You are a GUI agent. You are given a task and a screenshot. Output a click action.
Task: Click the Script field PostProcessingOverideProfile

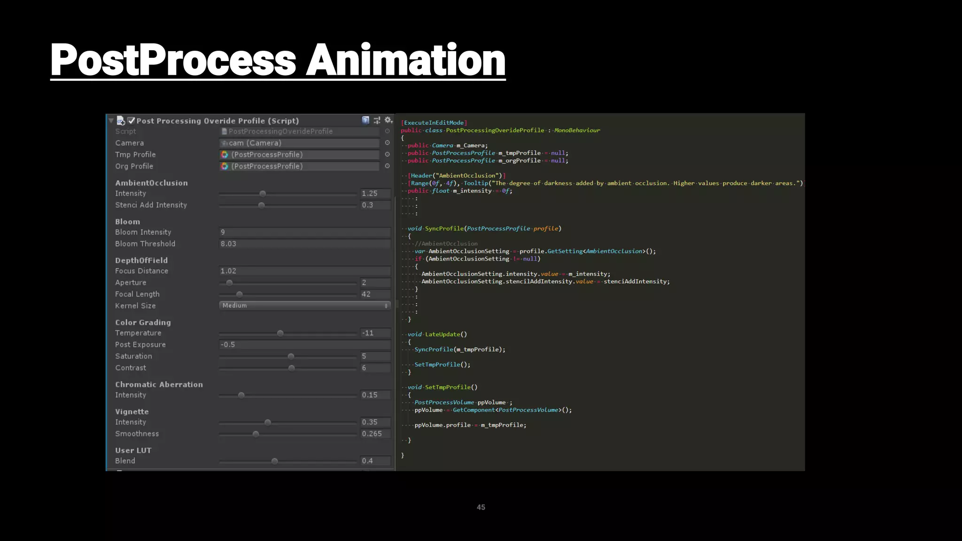click(x=300, y=131)
